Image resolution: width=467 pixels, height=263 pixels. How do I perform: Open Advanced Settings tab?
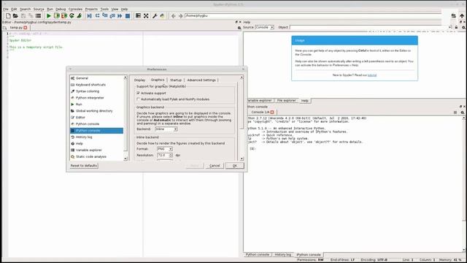coord(201,80)
